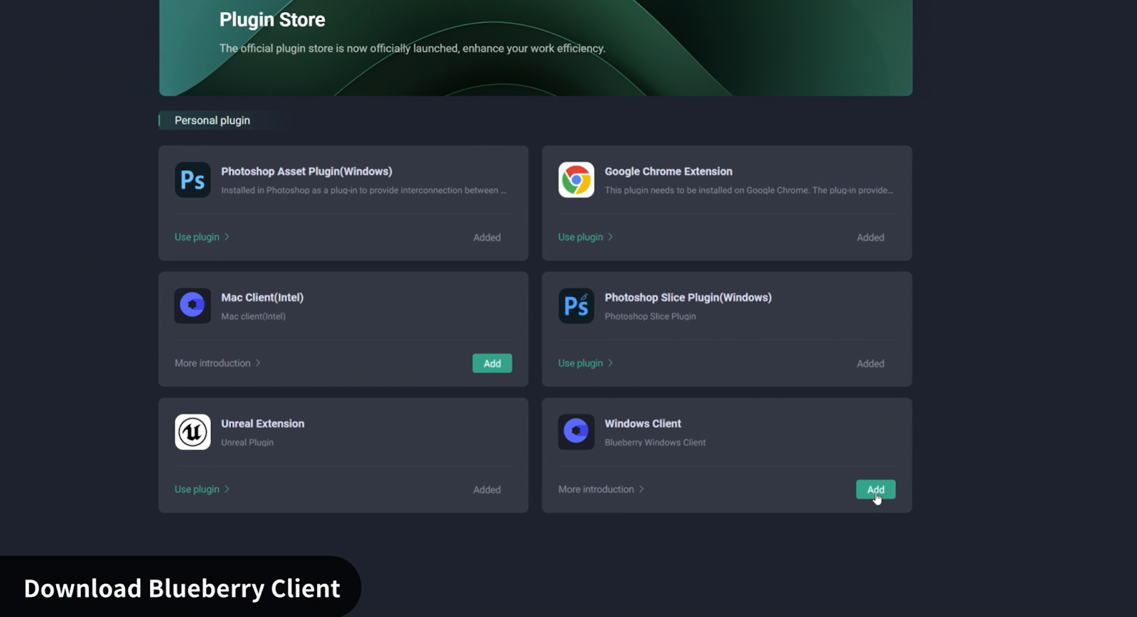This screenshot has height=617, width=1137.
Task: Click Added status on Photoshop Asset Plugin
Action: coord(487,237)
